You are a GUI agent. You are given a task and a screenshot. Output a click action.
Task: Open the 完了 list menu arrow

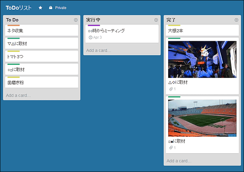(236, 20)
